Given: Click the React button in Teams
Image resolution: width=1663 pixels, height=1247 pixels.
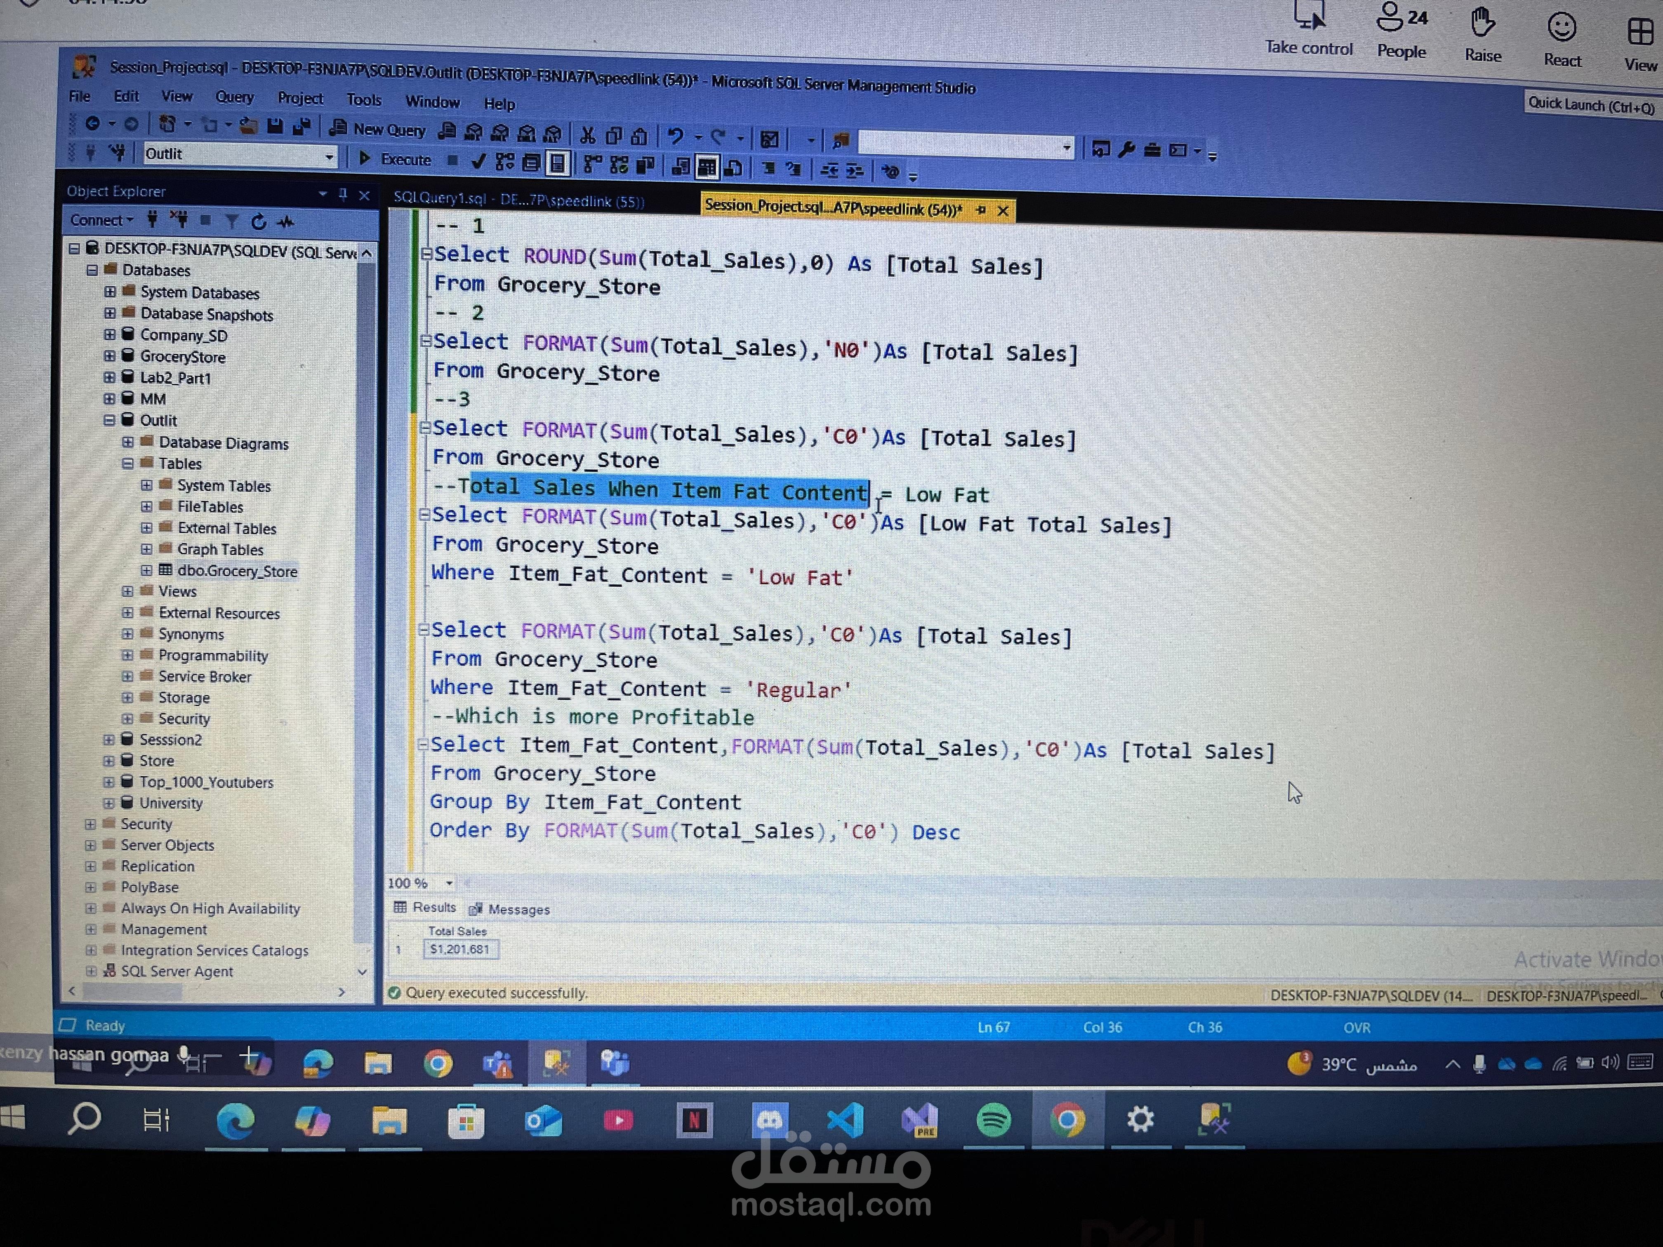Looking at the screenshot, I should 1562,40.
